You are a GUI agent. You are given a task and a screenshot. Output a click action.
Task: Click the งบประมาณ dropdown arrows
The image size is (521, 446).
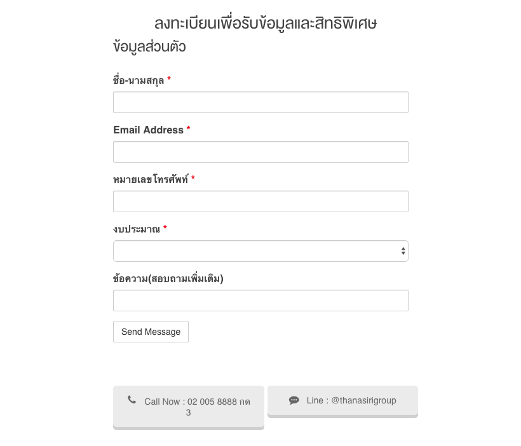click(x=403, y=251)
